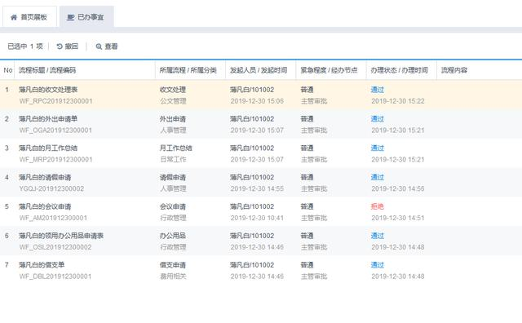
Task: Click the 查看 magnifier icon
Action: tap(99, 46)
